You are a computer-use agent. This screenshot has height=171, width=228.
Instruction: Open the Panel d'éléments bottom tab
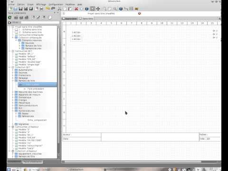(x=33, y=161)
